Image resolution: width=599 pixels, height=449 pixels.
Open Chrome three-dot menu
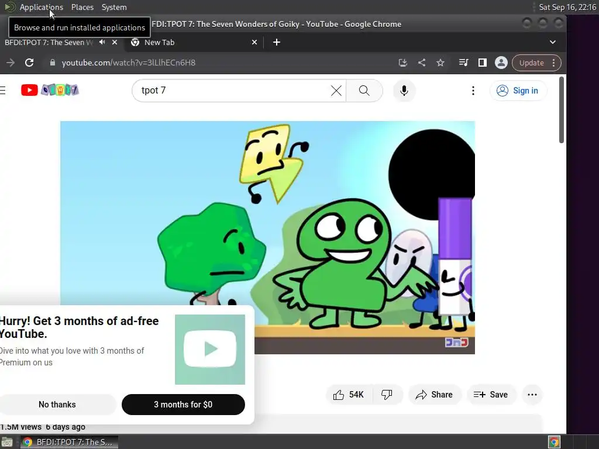(553, 63)
